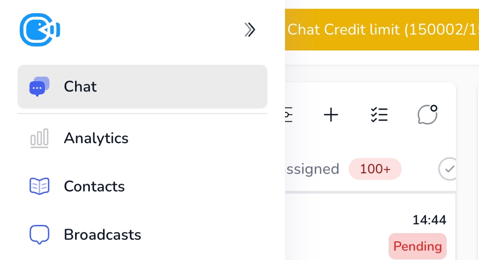Screen dimensions: 479x260
Task: Click the app logo icon
Action: (x=39, y=29)
